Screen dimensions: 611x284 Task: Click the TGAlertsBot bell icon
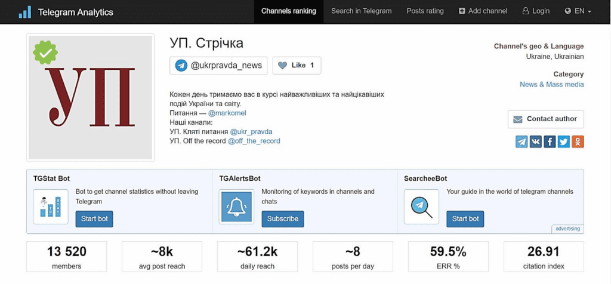[x=236, y=206]
